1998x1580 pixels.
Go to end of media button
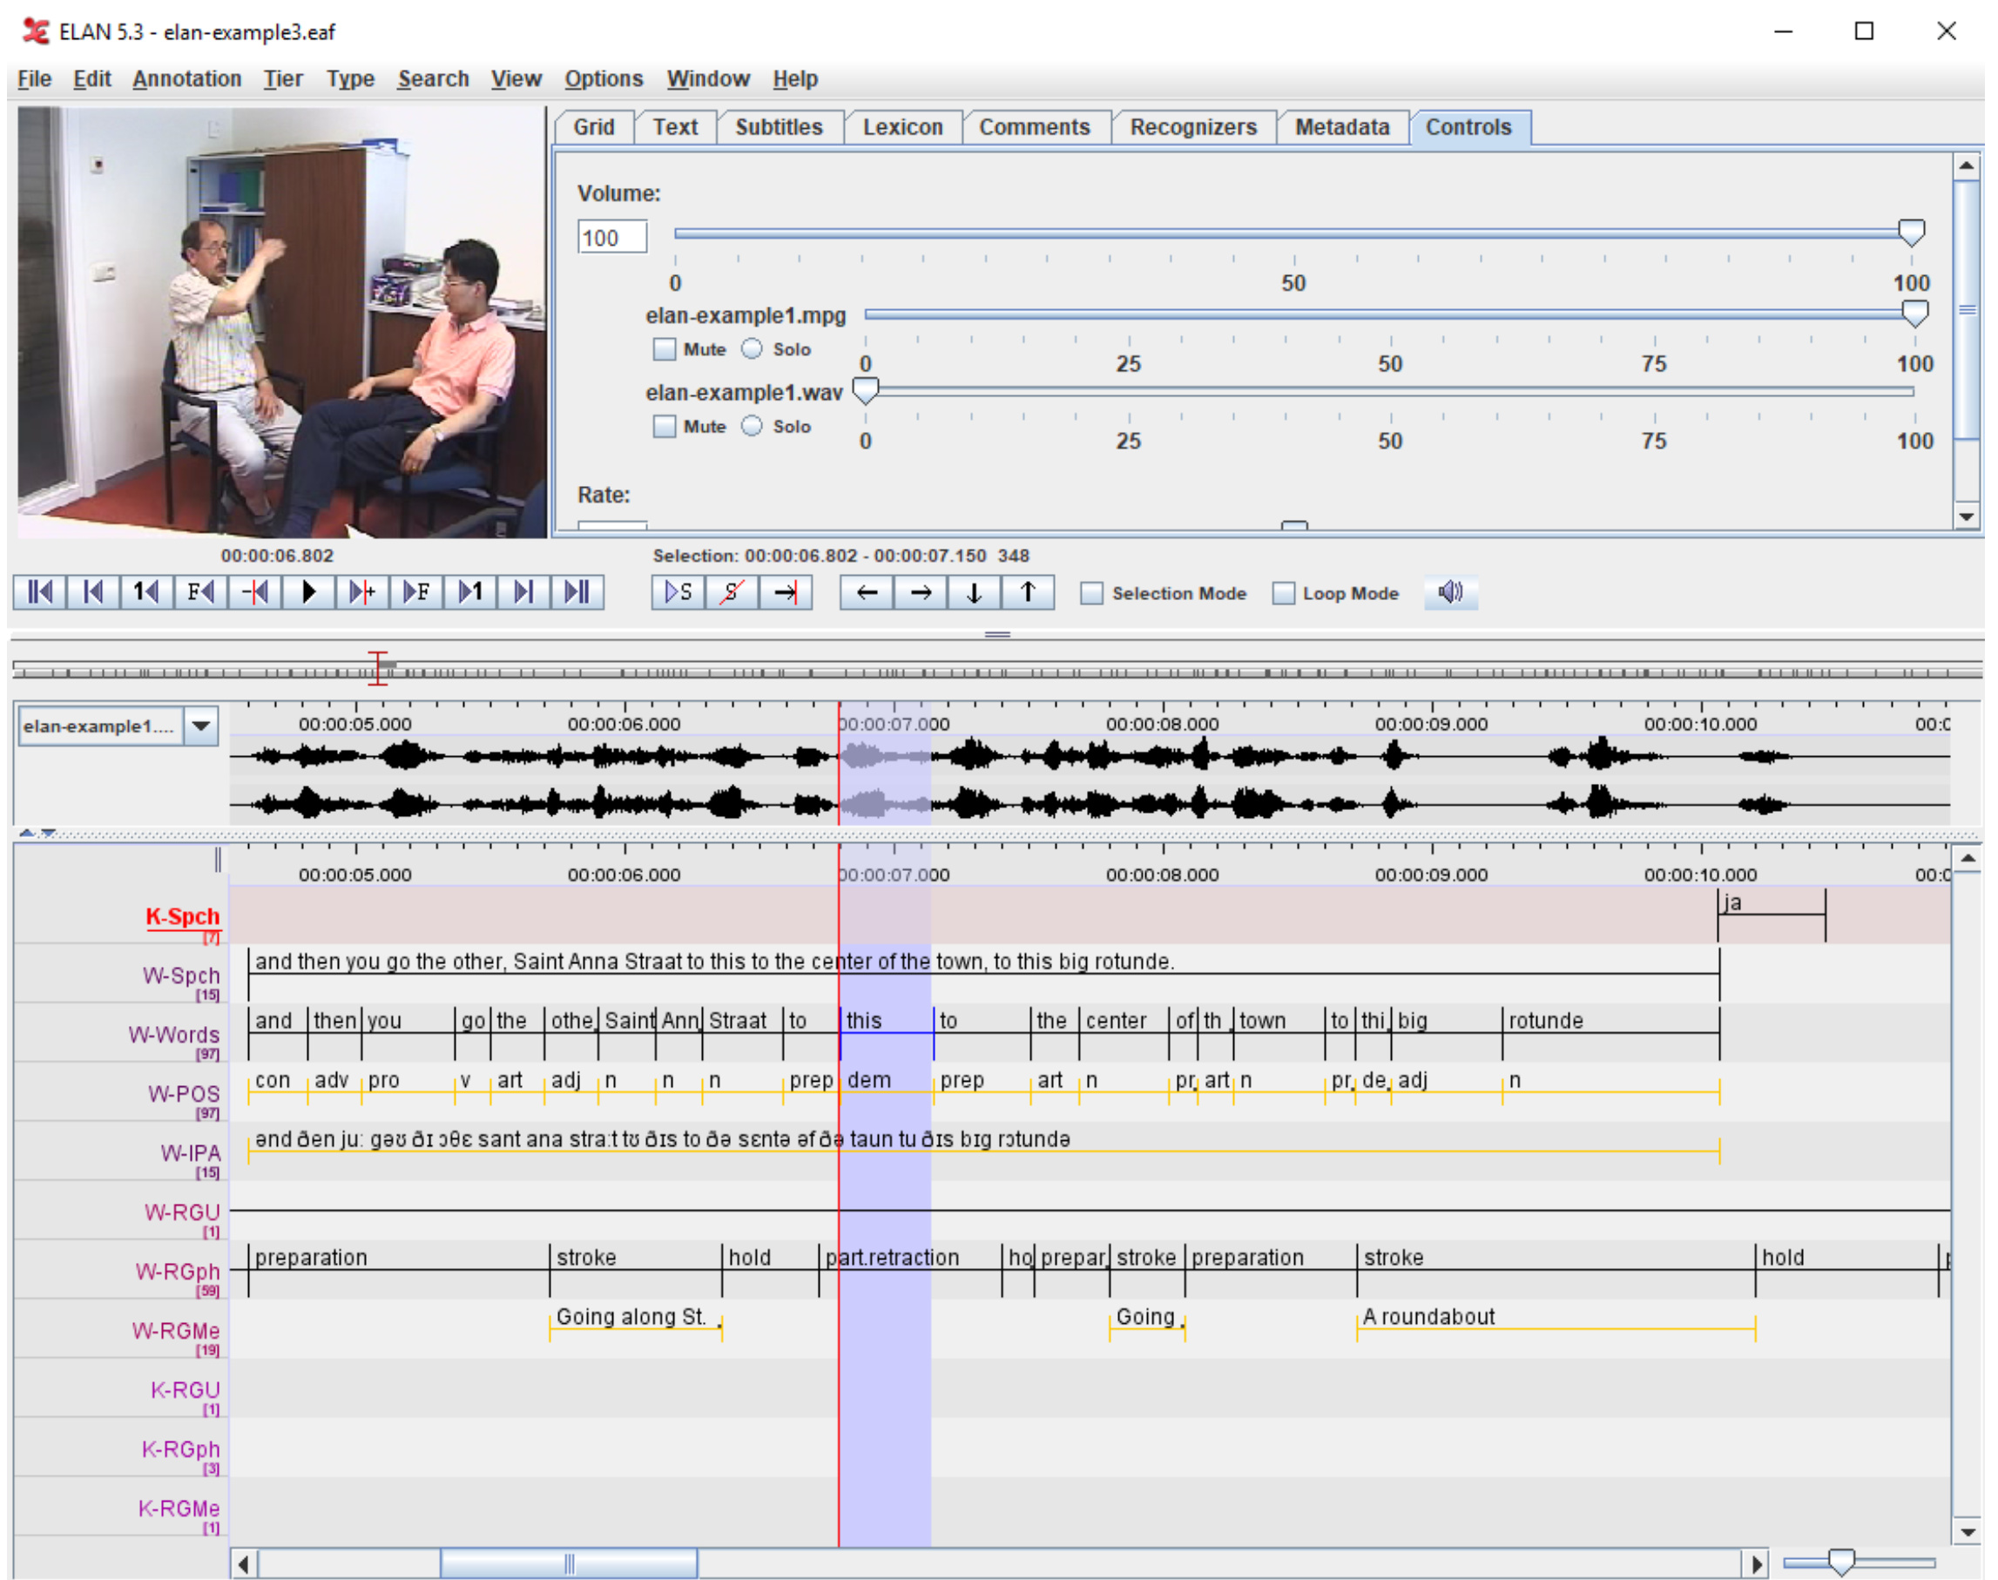(577, 592)
